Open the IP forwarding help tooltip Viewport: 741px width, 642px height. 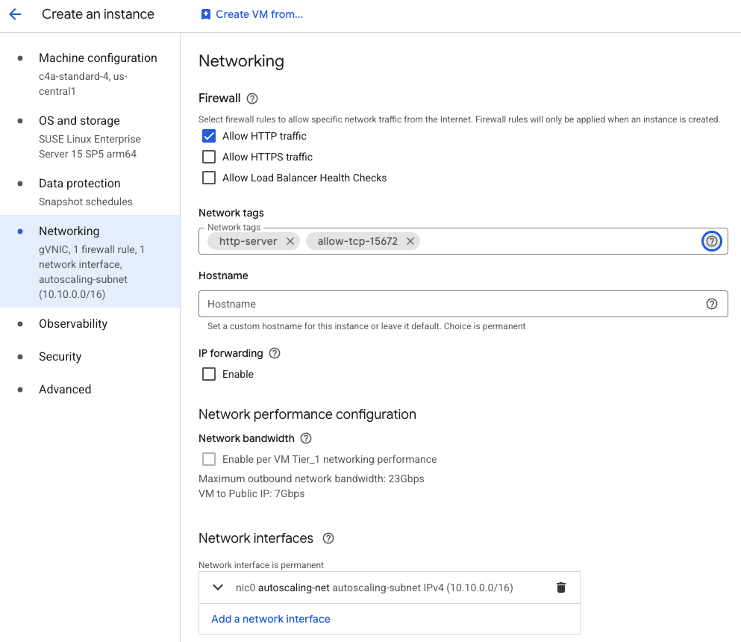tap(274, 353)
